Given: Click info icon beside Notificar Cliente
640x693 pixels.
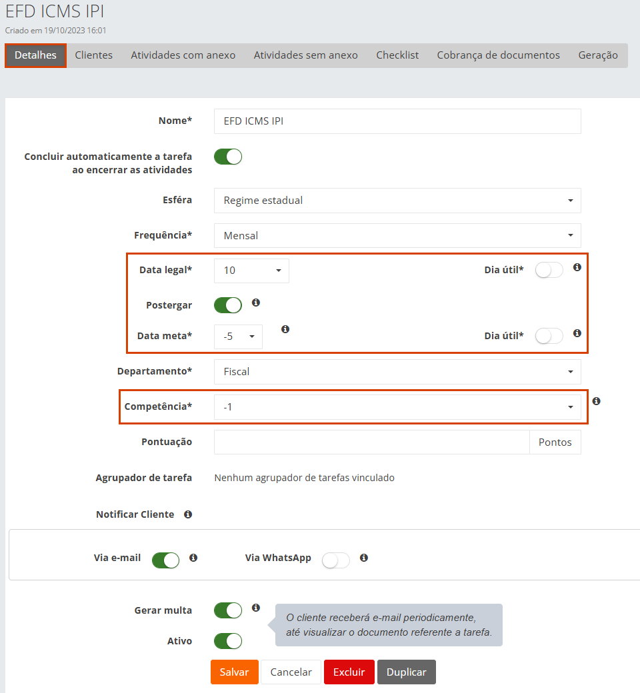Looking at the screenshot, I should pyautogui.click(x=188, y=514).
